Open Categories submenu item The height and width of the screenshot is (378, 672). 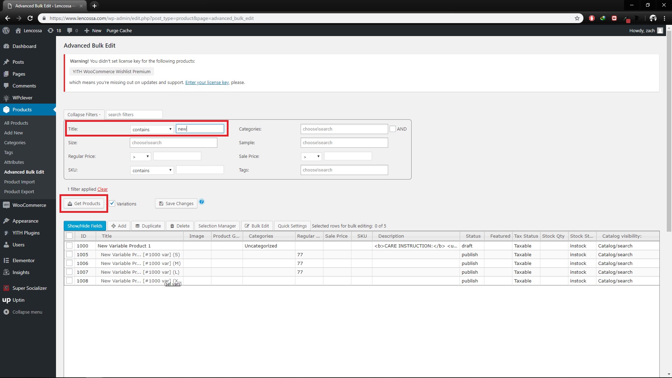tap(15, 142)
